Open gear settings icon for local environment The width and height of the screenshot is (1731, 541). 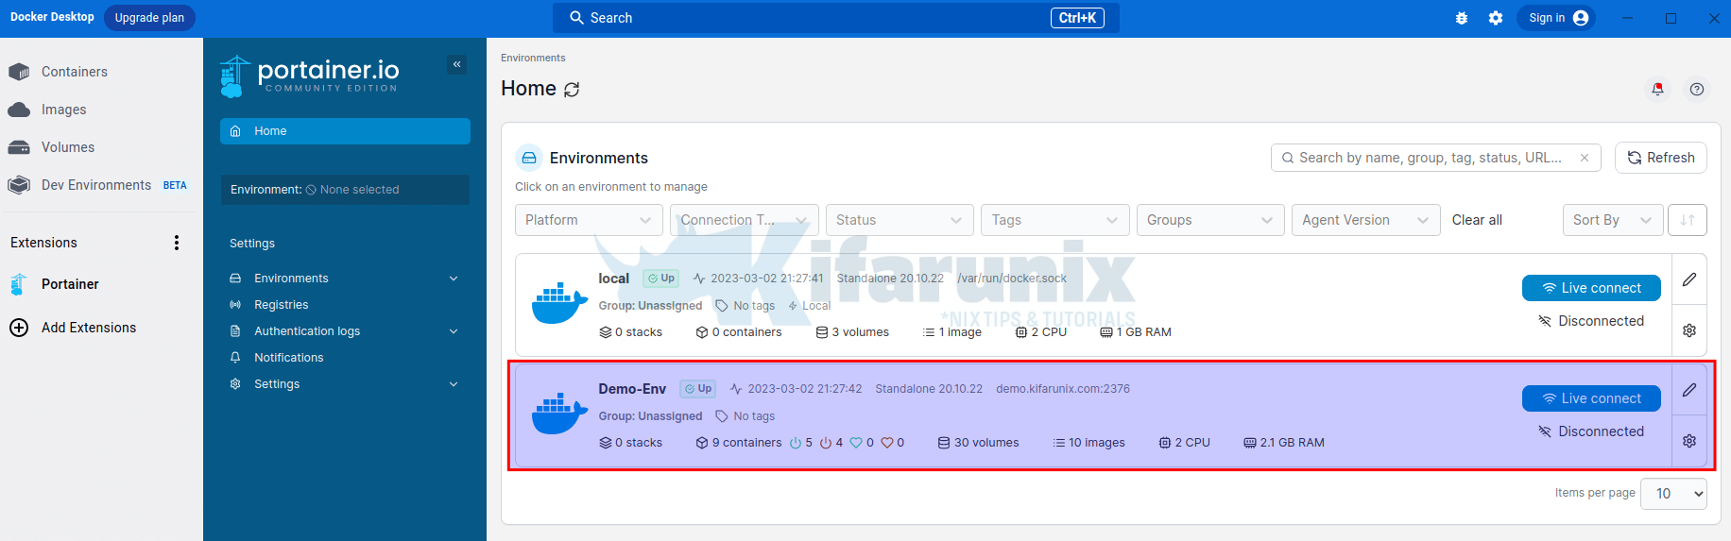(x=1689, y=330)
